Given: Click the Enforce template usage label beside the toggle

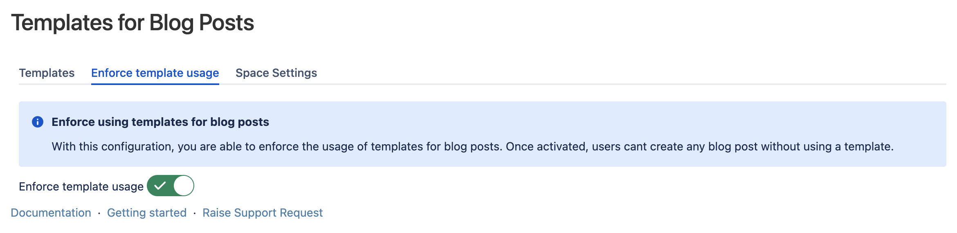Looking at the screenshot, I should pyautogui.click(x=81, y=186).
